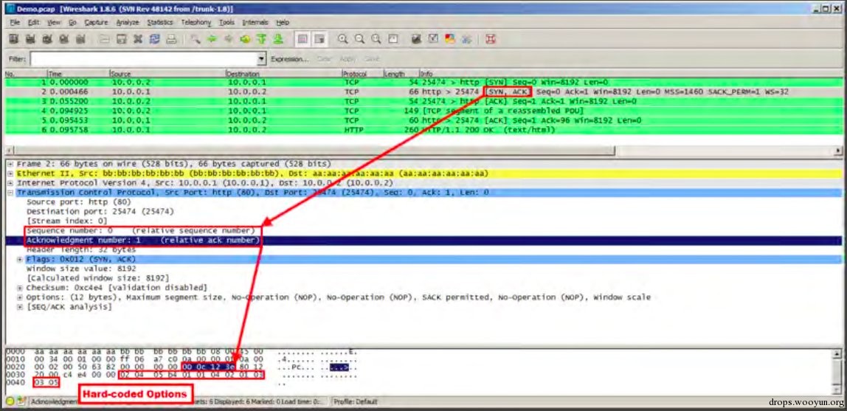Viewport: 847px width, 411px height.
Task: Toggle packet list colorize button
Action: pyautogui.click(x=302, y=39)
